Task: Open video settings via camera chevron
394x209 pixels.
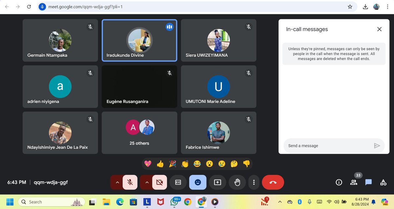Action: (147, 182)
